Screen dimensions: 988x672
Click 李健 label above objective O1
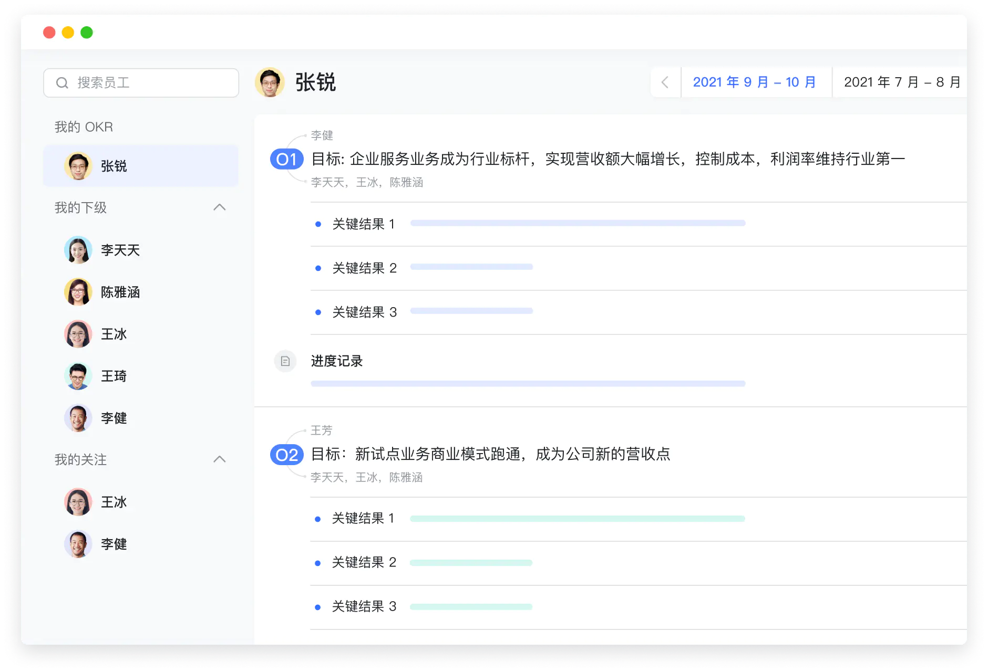(321, 135)
